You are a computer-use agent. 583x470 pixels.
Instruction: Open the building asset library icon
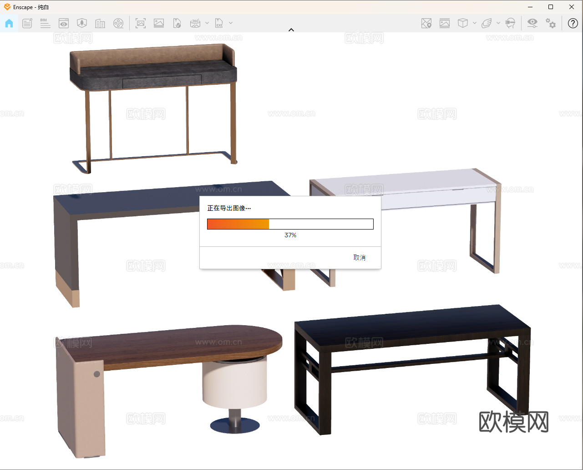point(100,23)
